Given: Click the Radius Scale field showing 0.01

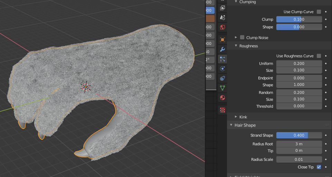Looking at the screenshot, I should tap(299, 159).
